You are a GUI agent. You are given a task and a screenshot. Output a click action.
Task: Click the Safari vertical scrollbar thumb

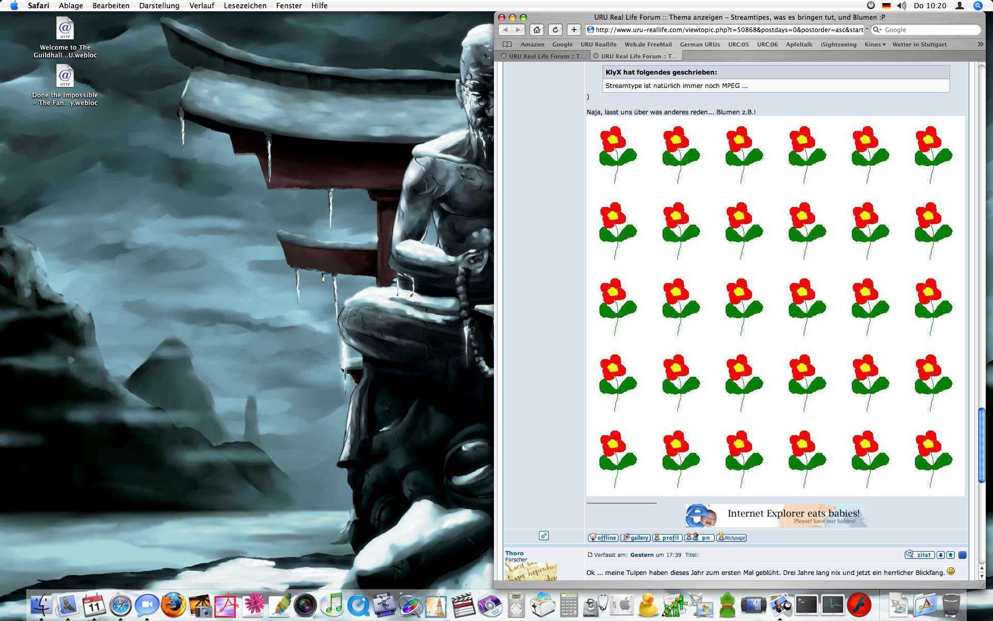[x=981, y=445]
